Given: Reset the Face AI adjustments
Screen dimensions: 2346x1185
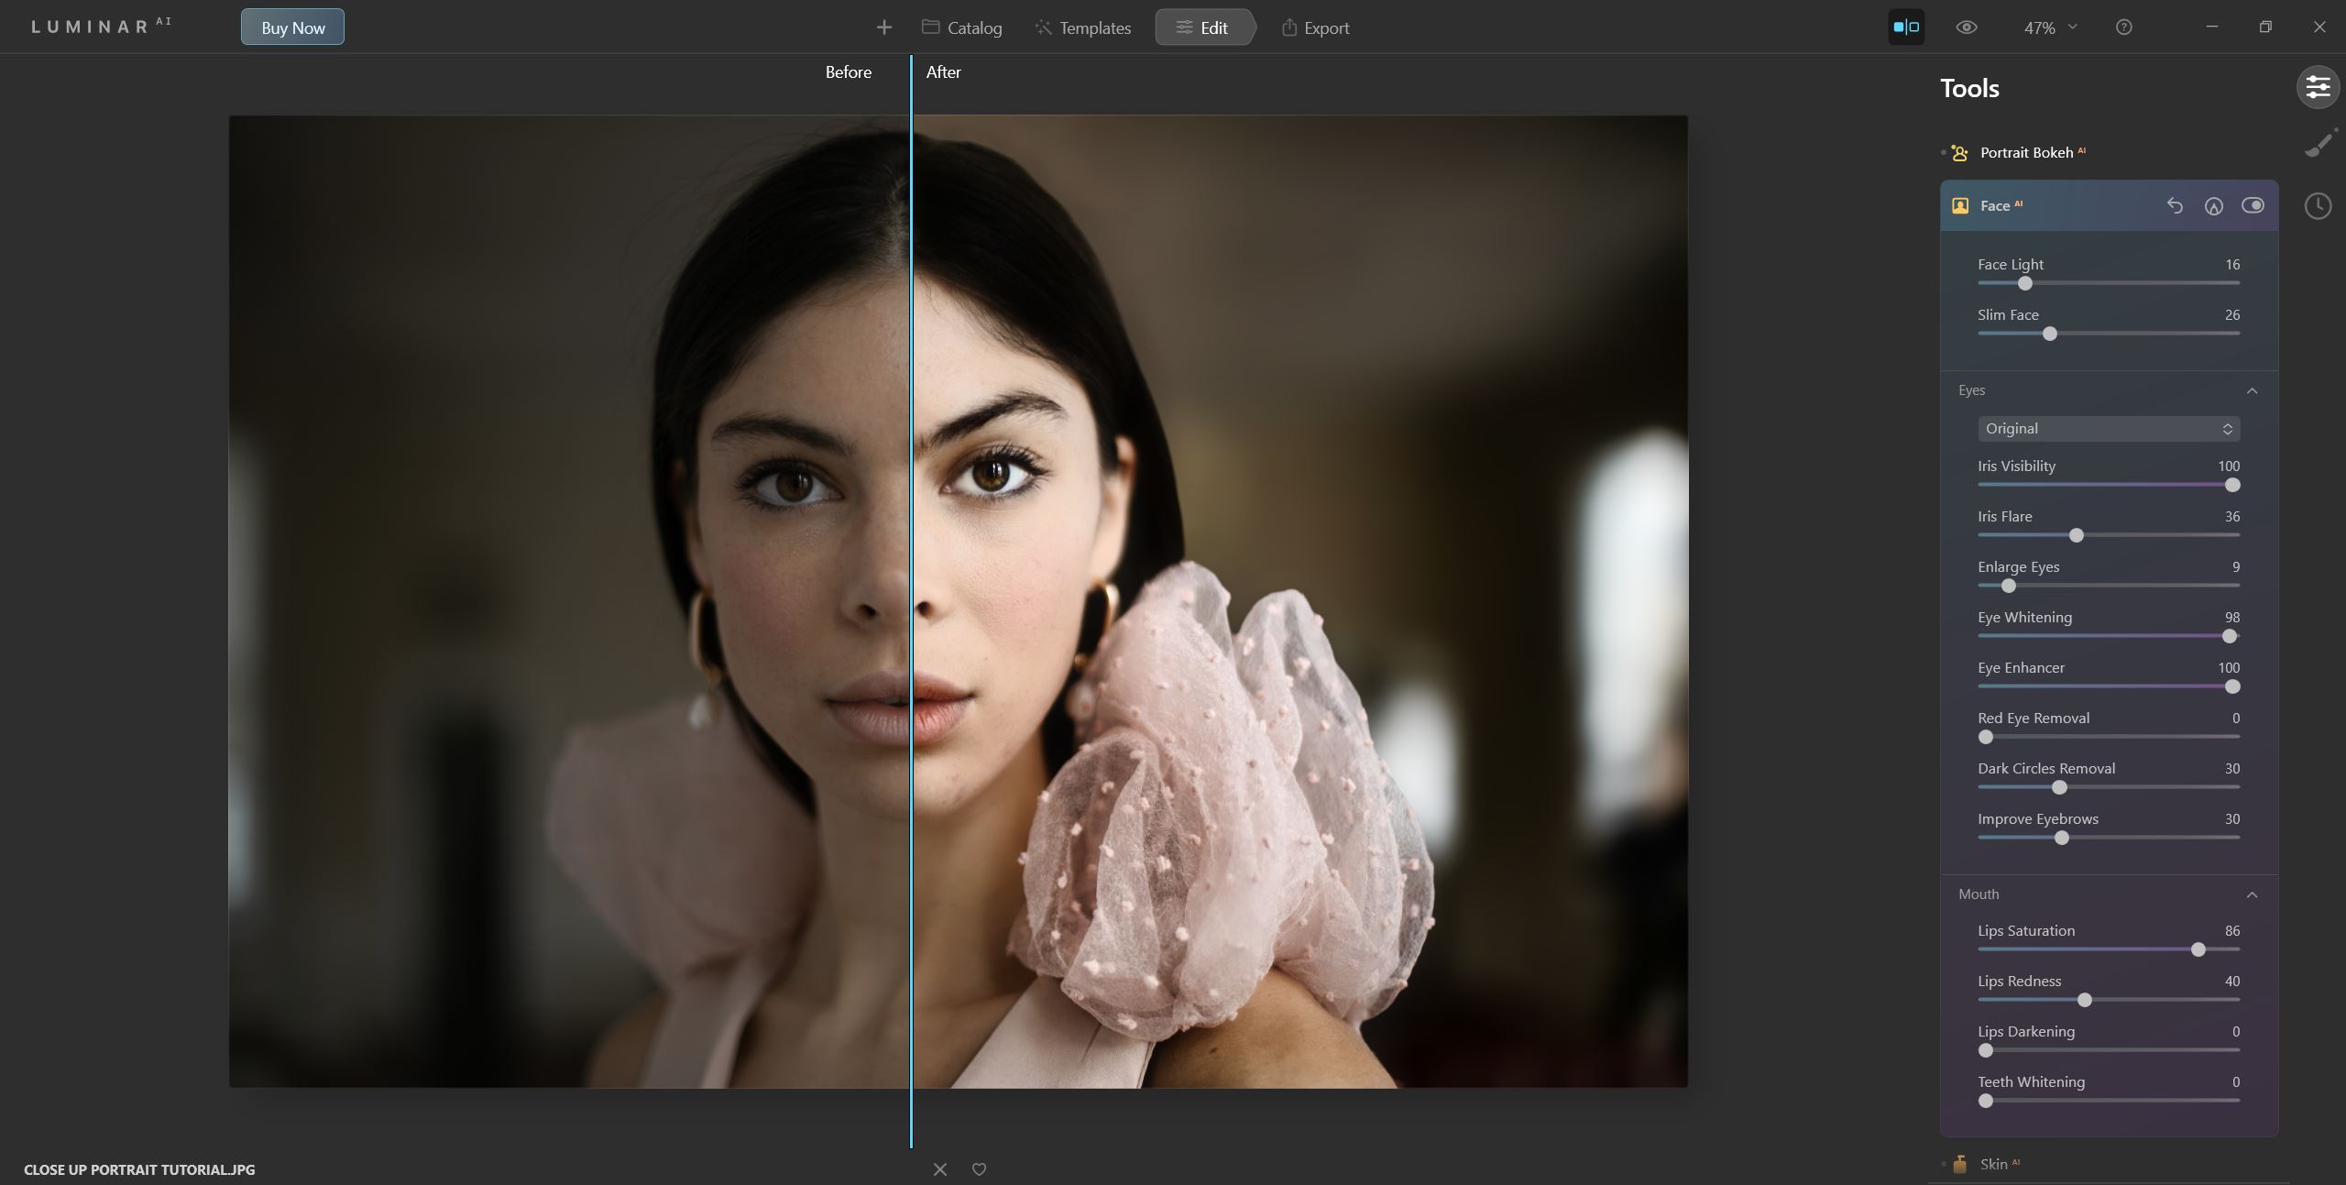Looking at the screenshot, I should (x=2175, y=205).
